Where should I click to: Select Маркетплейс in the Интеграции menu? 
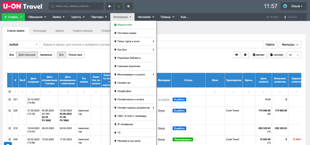134,25
